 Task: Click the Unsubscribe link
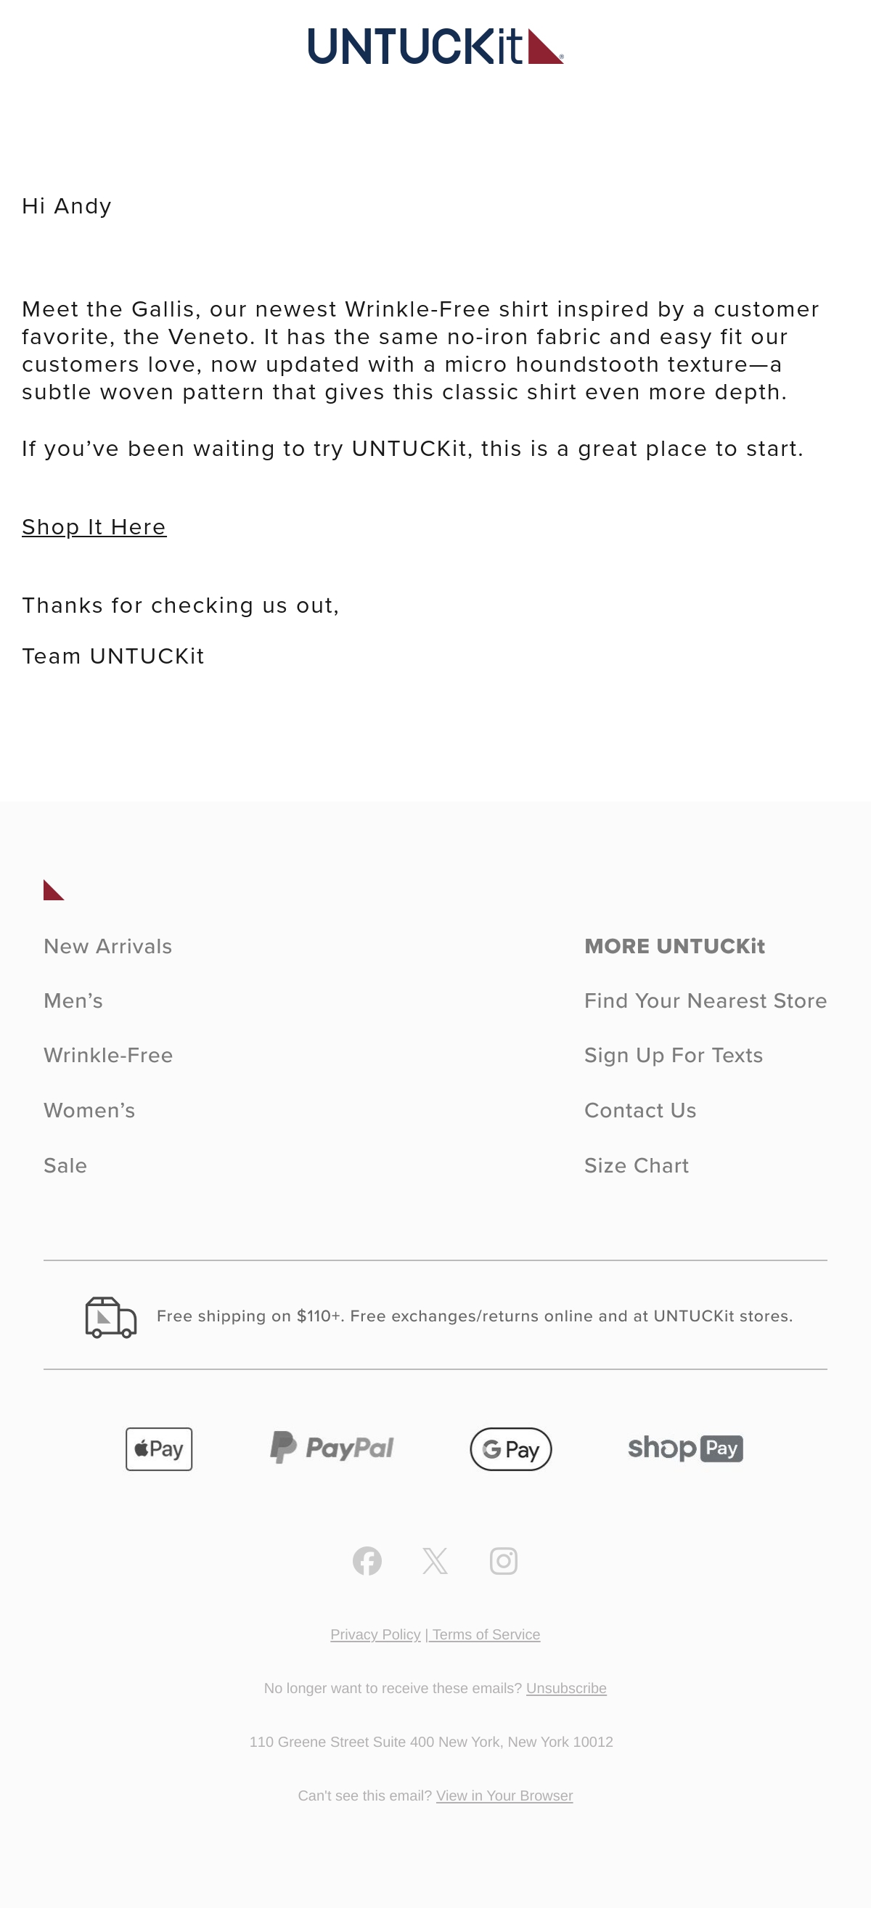[x=566, y=1688]
